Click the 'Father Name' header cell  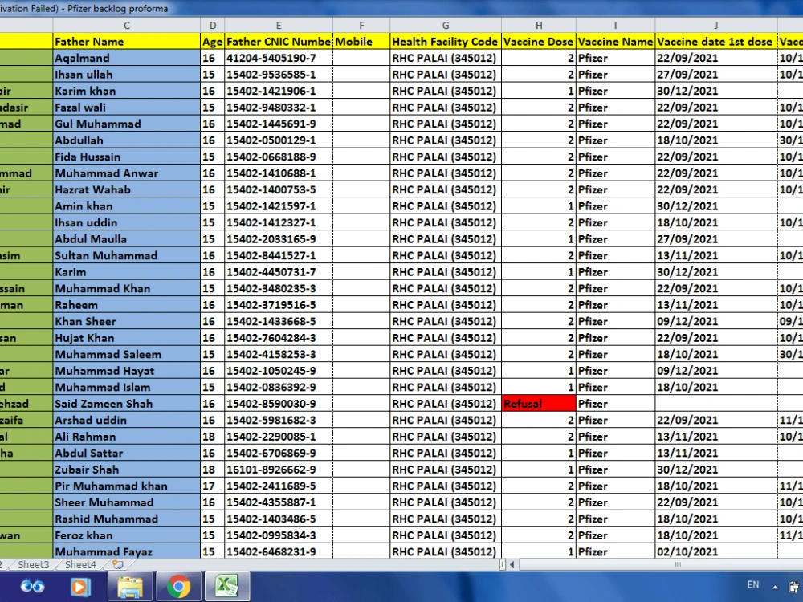tap(127, 42)
